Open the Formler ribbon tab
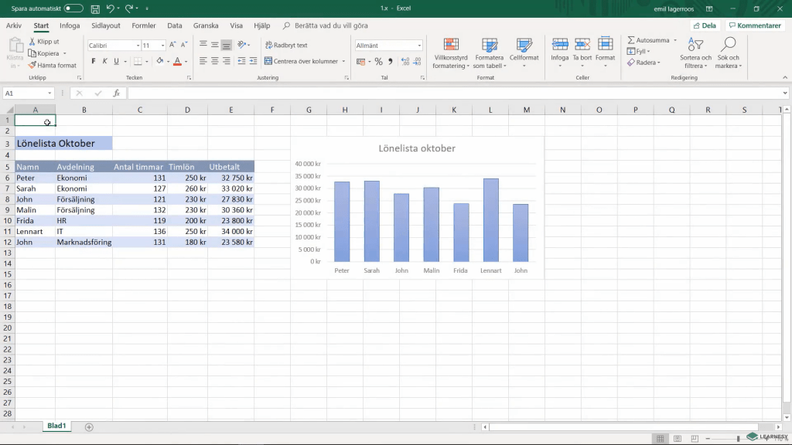Viewport: 792px width, 445px height. click(x=143, y=25)
